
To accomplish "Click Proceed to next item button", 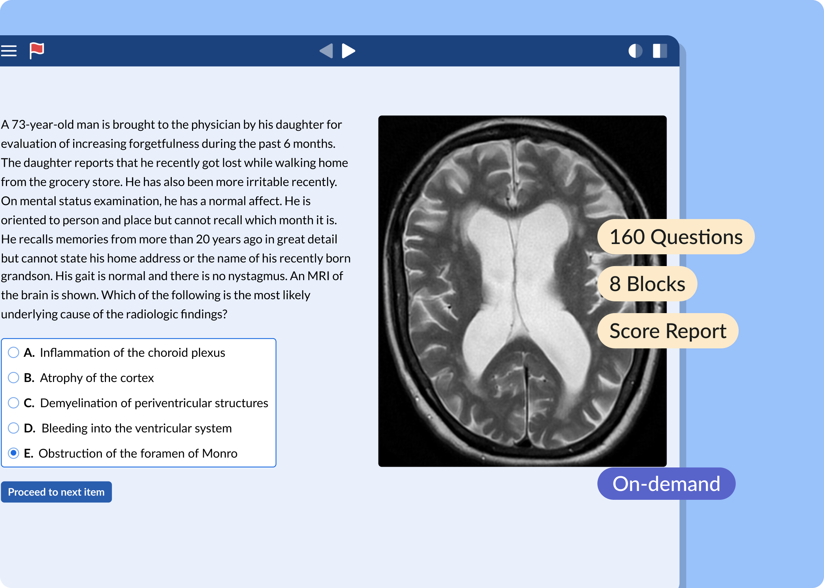I will point(56,492).
